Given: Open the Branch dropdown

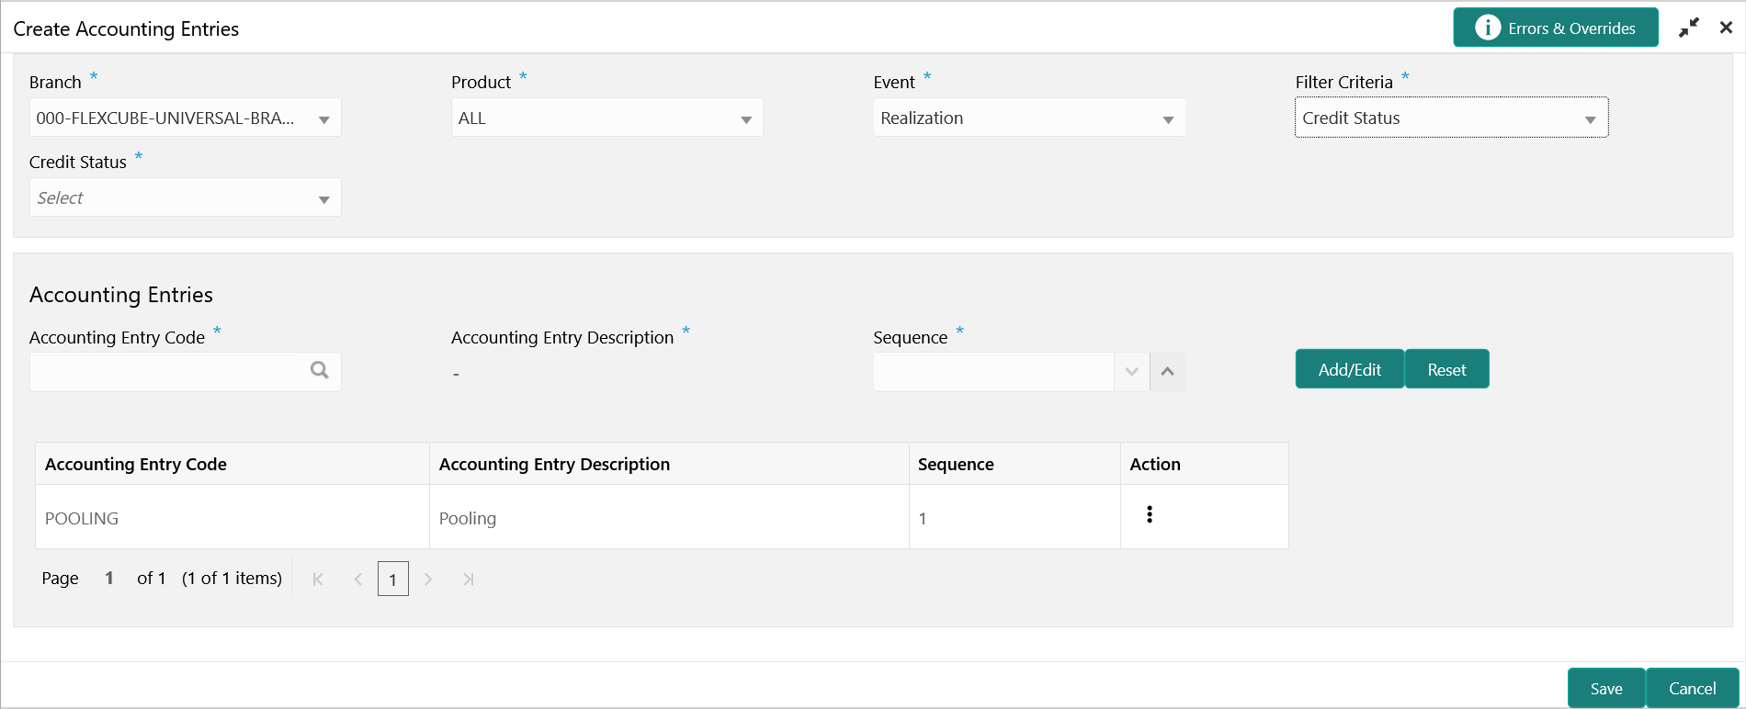Looking at the screenshot, I should click(x=185, y=118).
